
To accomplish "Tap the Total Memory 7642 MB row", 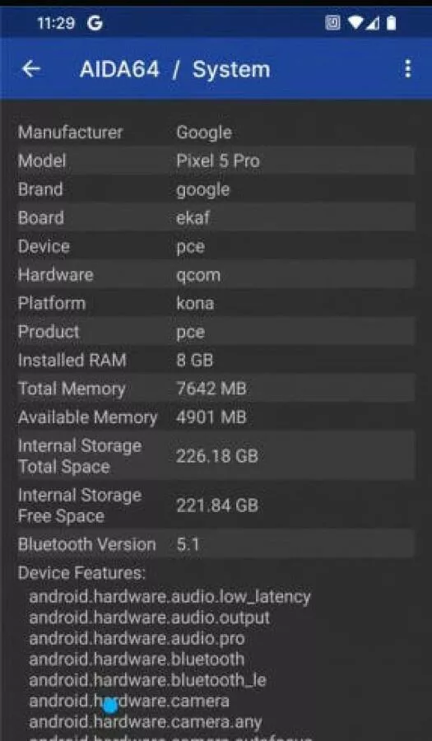I will (x=216, y=389).
